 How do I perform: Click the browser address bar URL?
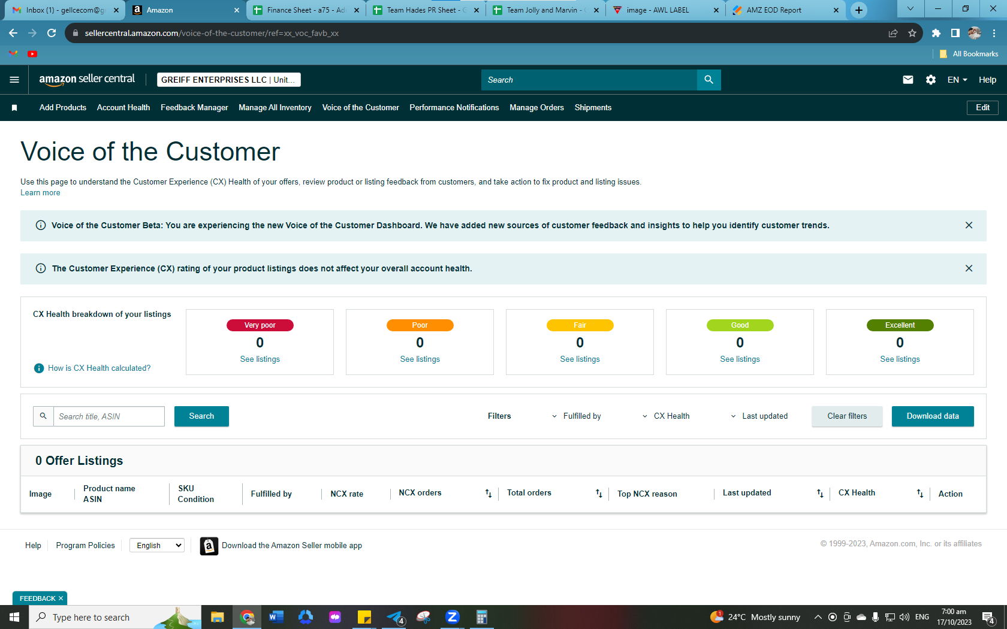(212, 33)
